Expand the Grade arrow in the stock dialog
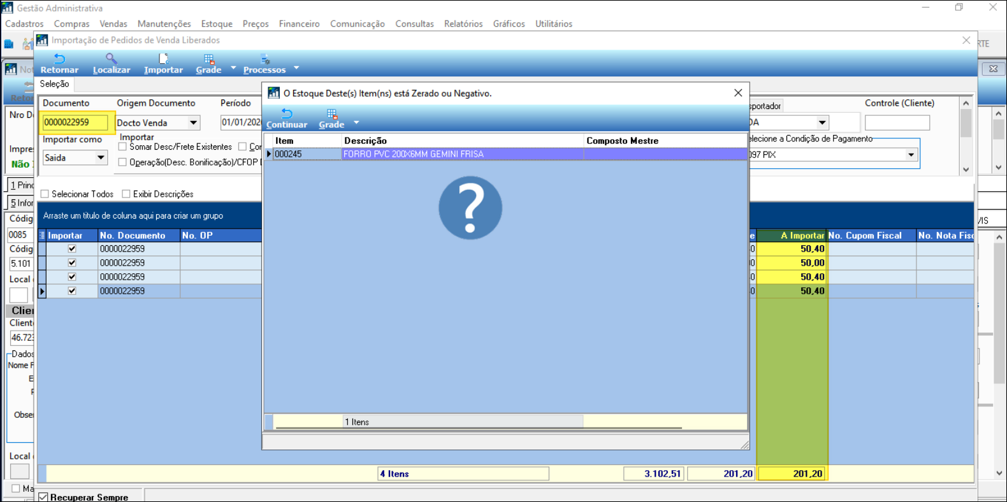 click(x=356, y=122)
